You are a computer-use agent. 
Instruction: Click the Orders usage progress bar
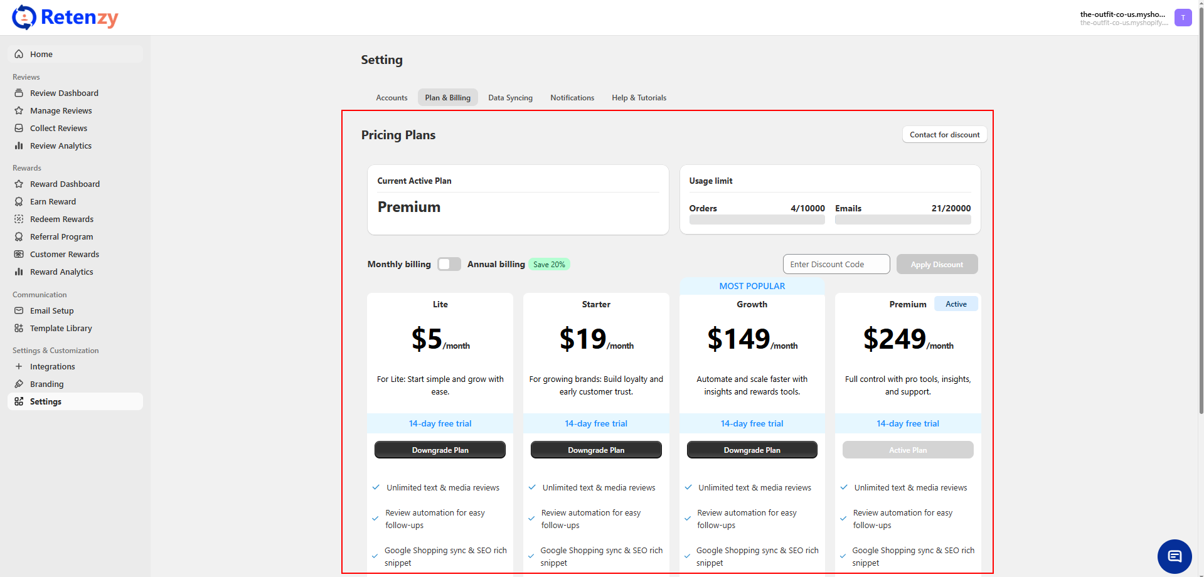[757, 220]
